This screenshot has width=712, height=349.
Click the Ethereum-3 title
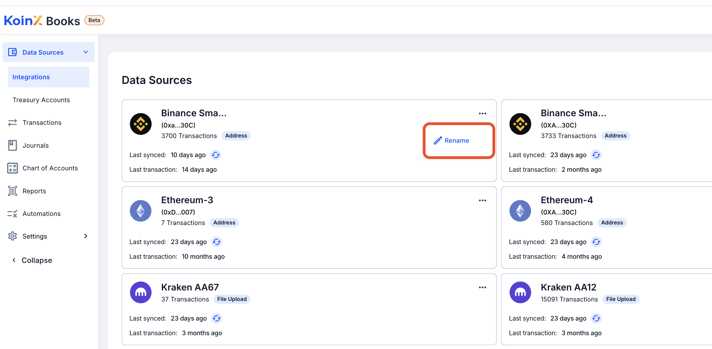tap(187, 200)
